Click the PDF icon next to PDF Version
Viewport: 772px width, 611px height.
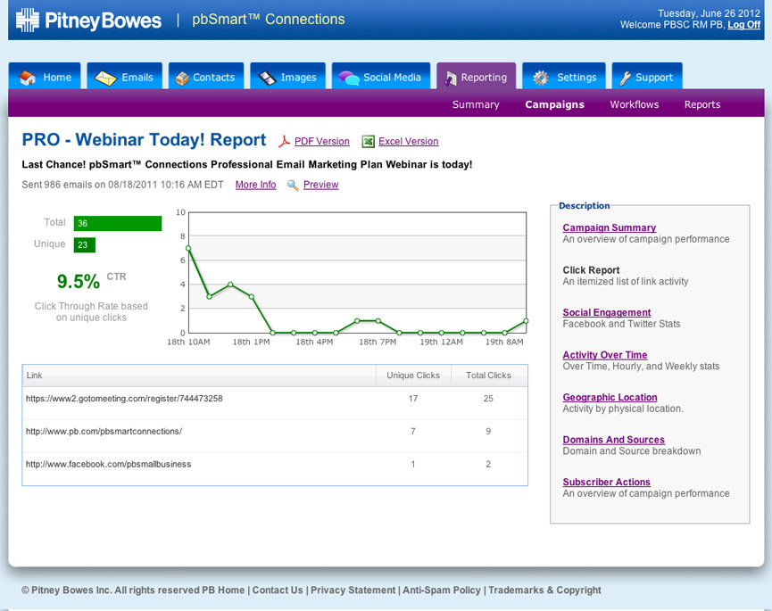[284, 142]
